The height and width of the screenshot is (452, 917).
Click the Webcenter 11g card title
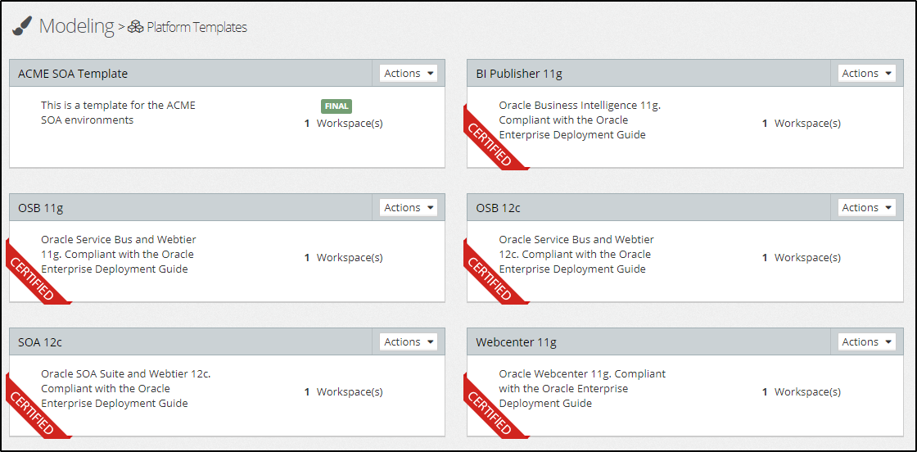click(x=516, y=342)
